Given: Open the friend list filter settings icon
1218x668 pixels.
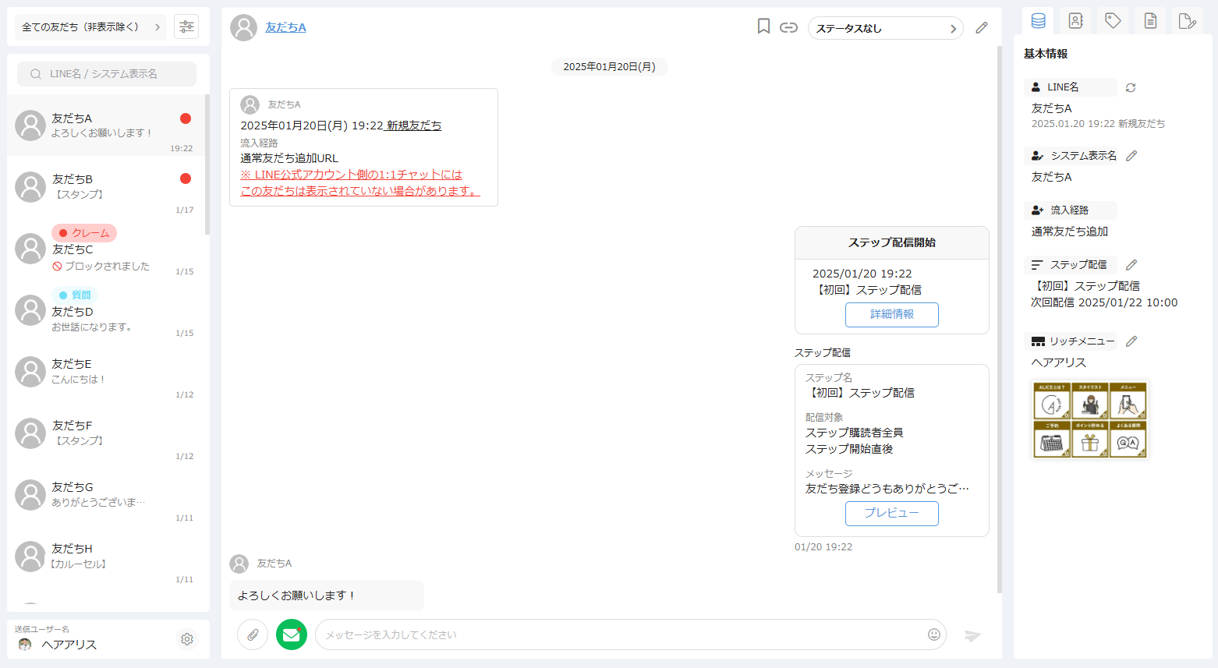Looking at the screenshot, I should [x=186, y=27].
